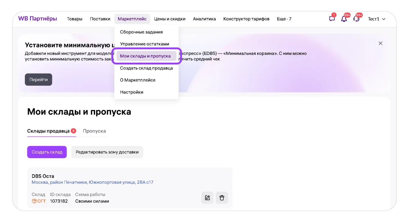Collapse the Маркетплейс dropdown menu
This screenshot has height=222, width=409.
point(132,19)
